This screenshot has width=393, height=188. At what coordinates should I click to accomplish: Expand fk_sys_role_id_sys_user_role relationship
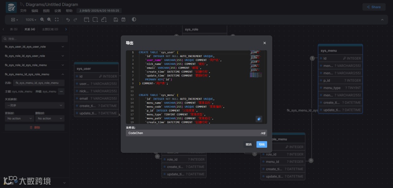[x=35, y=56]
